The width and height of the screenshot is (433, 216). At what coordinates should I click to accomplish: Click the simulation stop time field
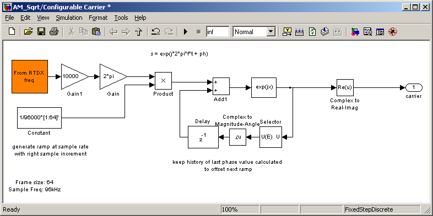218,32
